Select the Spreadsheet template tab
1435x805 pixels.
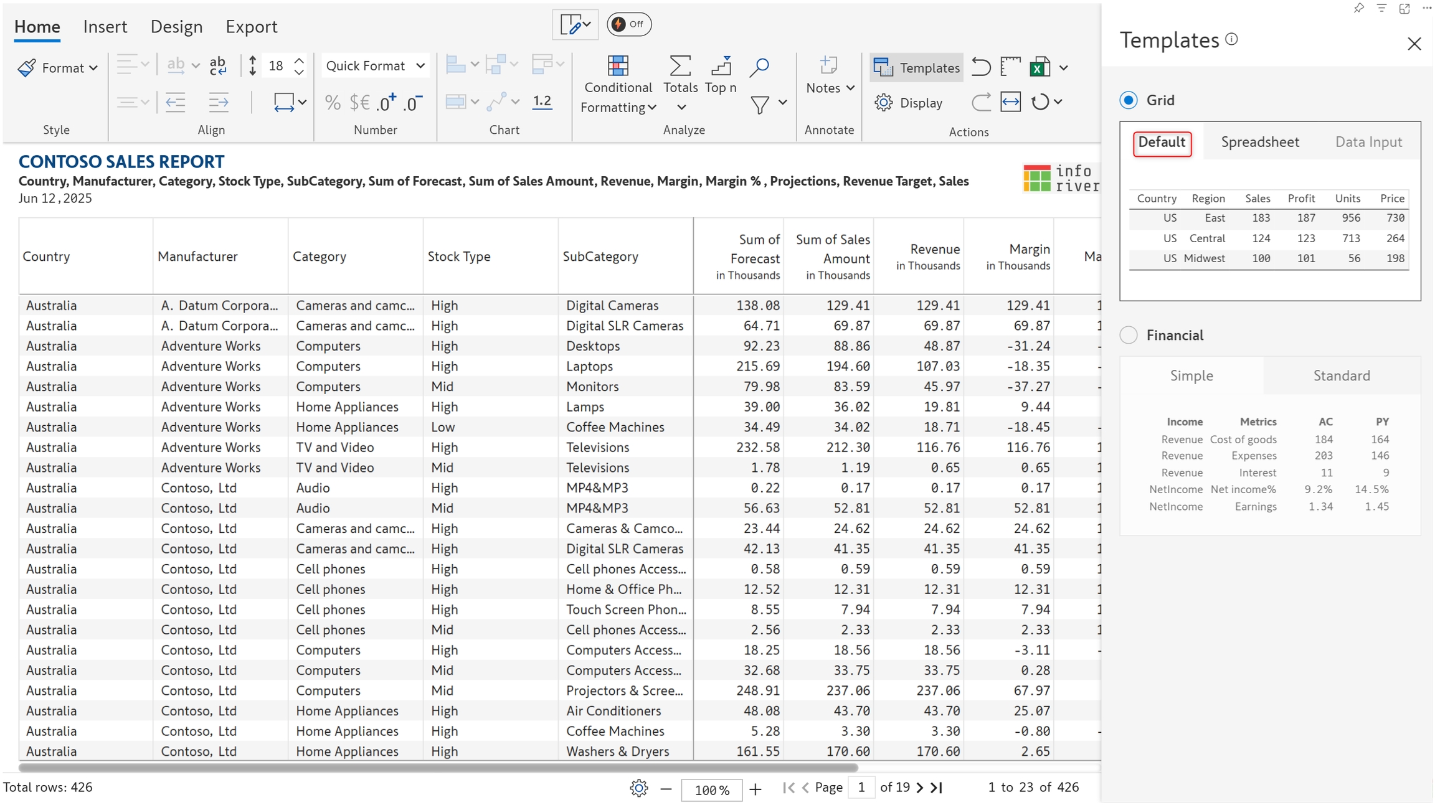(1259, 143)
